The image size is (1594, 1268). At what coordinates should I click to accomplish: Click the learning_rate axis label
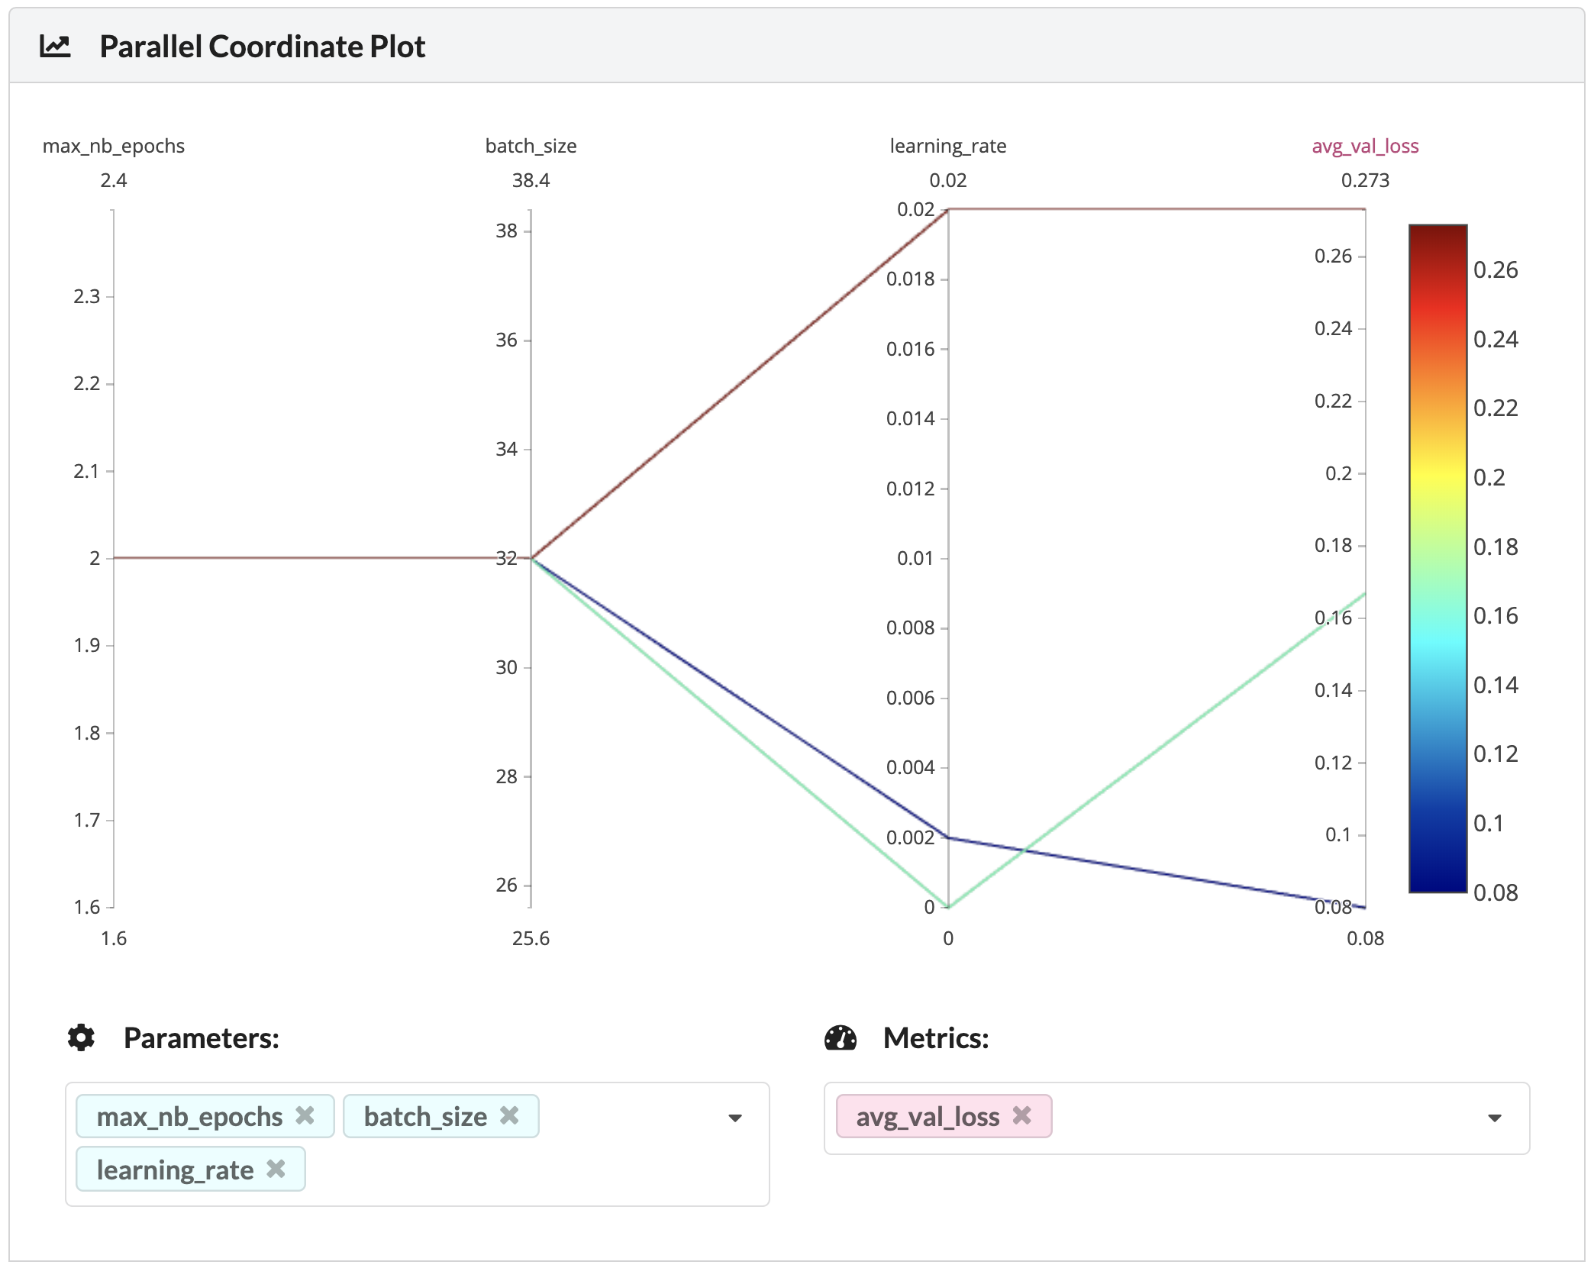947,146
